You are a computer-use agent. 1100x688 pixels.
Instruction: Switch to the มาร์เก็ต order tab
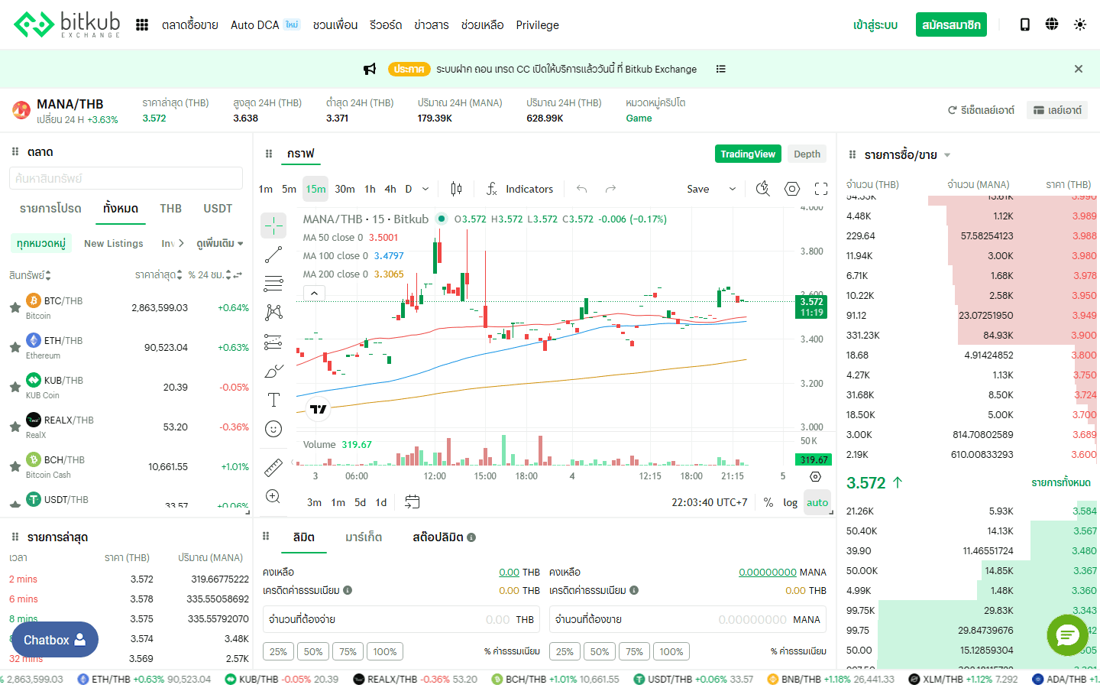(x=364, y=537)
